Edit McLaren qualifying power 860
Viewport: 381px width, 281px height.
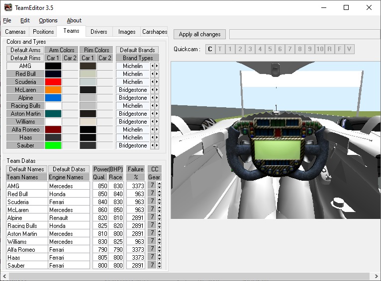coord(100,210)
